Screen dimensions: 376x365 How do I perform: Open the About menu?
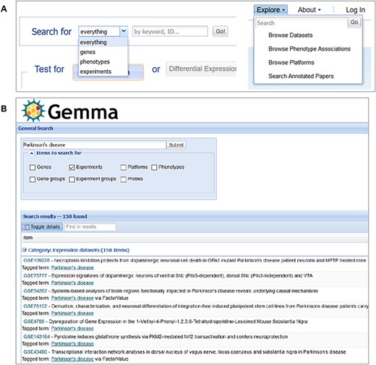tap(309, 9)
